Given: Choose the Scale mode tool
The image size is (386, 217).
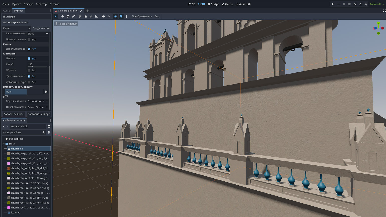Looking at the screenshot, I should click(x=73, y=16).
